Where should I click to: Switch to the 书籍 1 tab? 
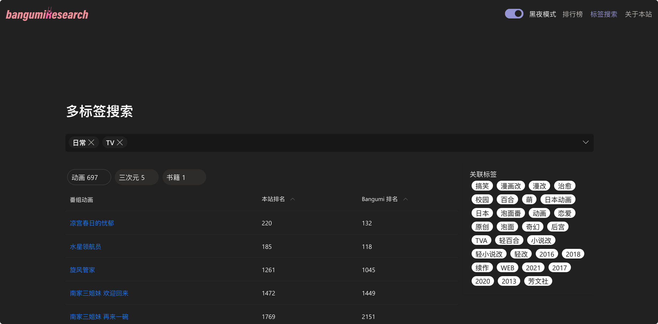184,177
